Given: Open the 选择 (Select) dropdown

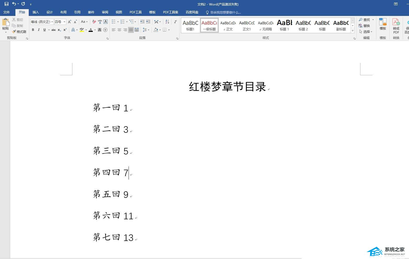Looking at the screenshot, I should pyautogui.click(x=366, y=32).
